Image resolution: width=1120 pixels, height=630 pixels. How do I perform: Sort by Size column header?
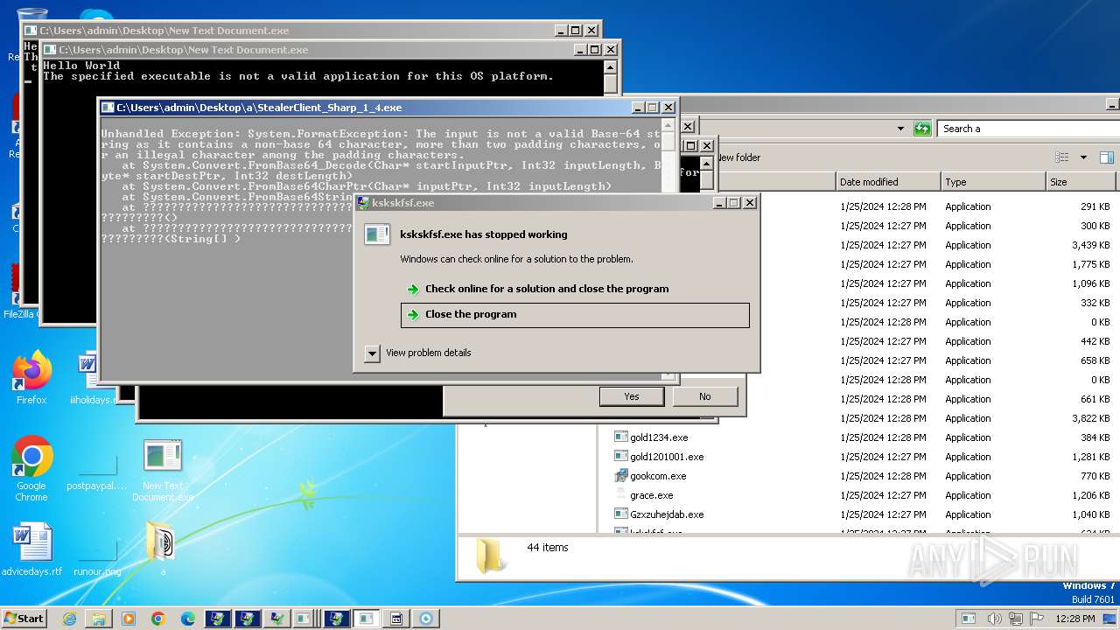tap(1081, 182)
